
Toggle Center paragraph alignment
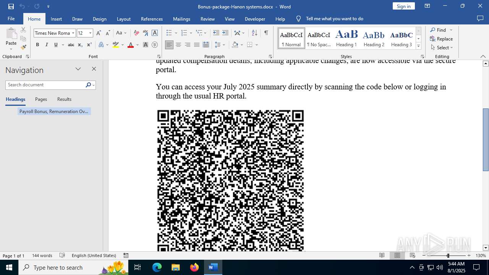click(178, 45)
